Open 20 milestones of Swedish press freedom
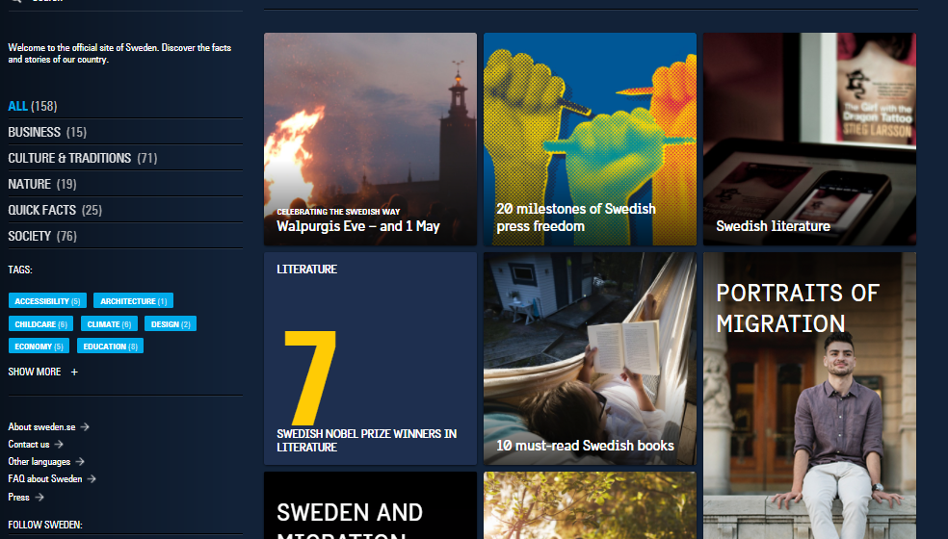The width and height of the screenshot is (948, 539). click(590, 139)
